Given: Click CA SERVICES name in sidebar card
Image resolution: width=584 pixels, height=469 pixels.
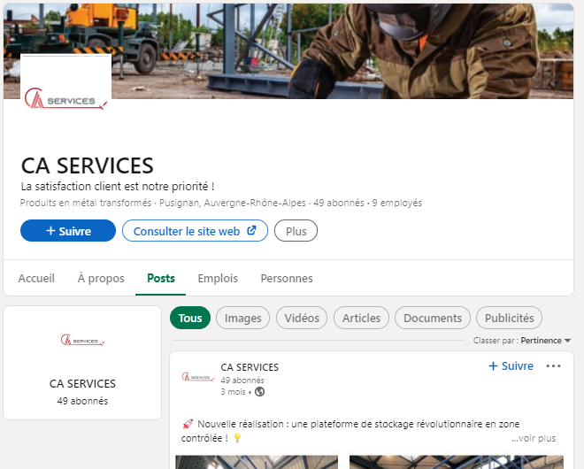Looking at the screenshot, I should pyautogui.click(x=82, y=384).
